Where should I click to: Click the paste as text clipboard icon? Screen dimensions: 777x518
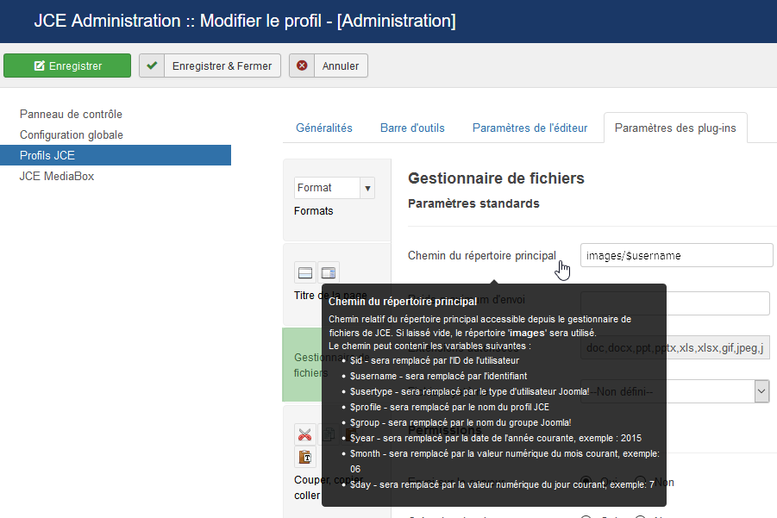(304, 457)
